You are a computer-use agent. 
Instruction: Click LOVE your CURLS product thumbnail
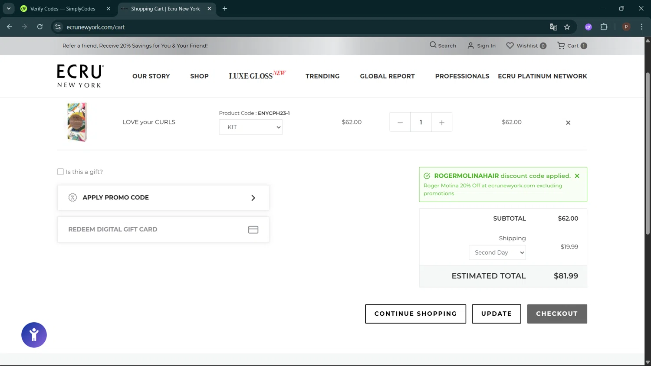coord(77,122)
